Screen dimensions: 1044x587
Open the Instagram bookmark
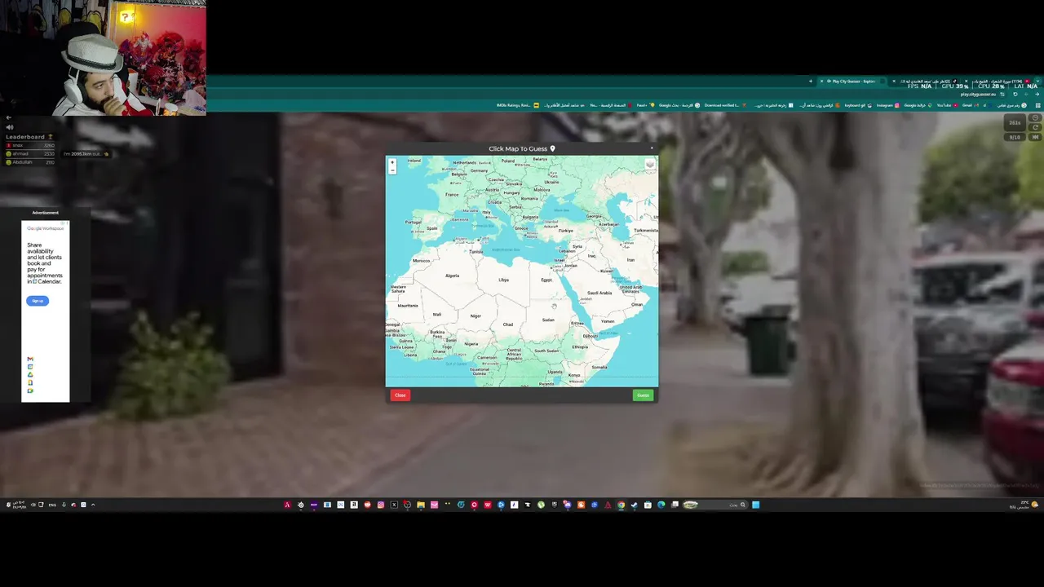point(887,105)
